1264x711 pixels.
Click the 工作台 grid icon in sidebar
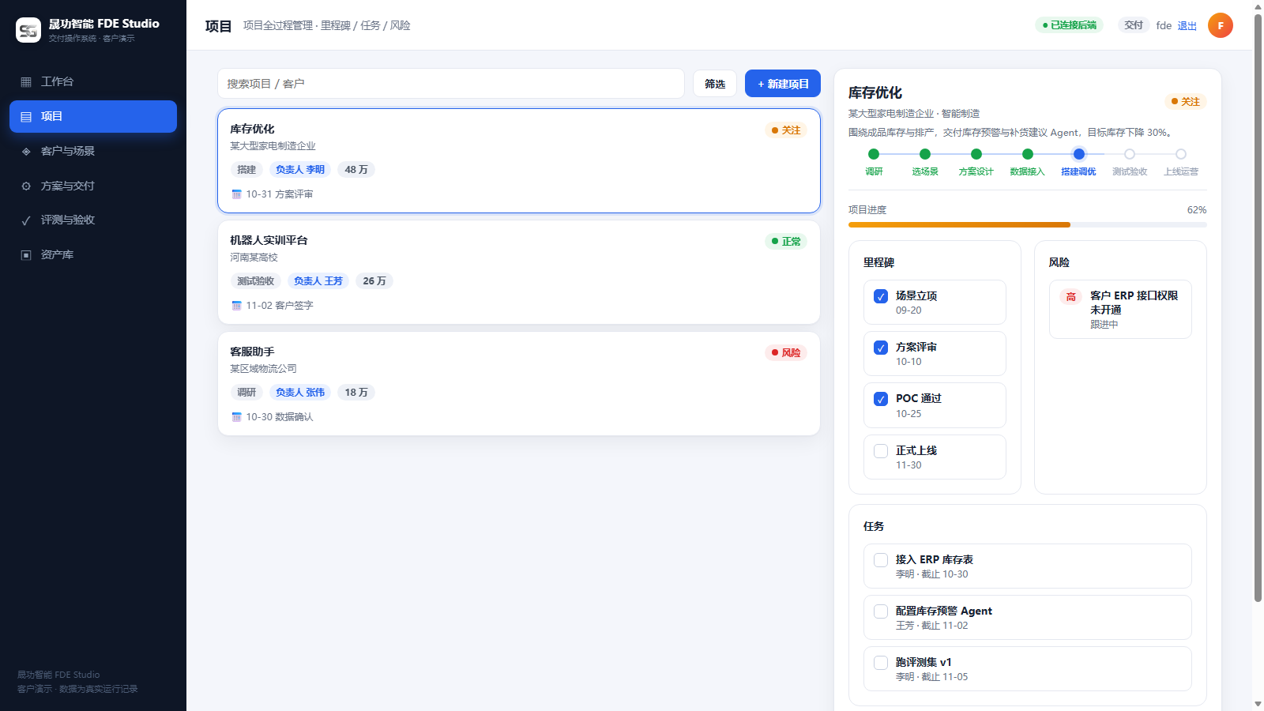click(26, 82)
